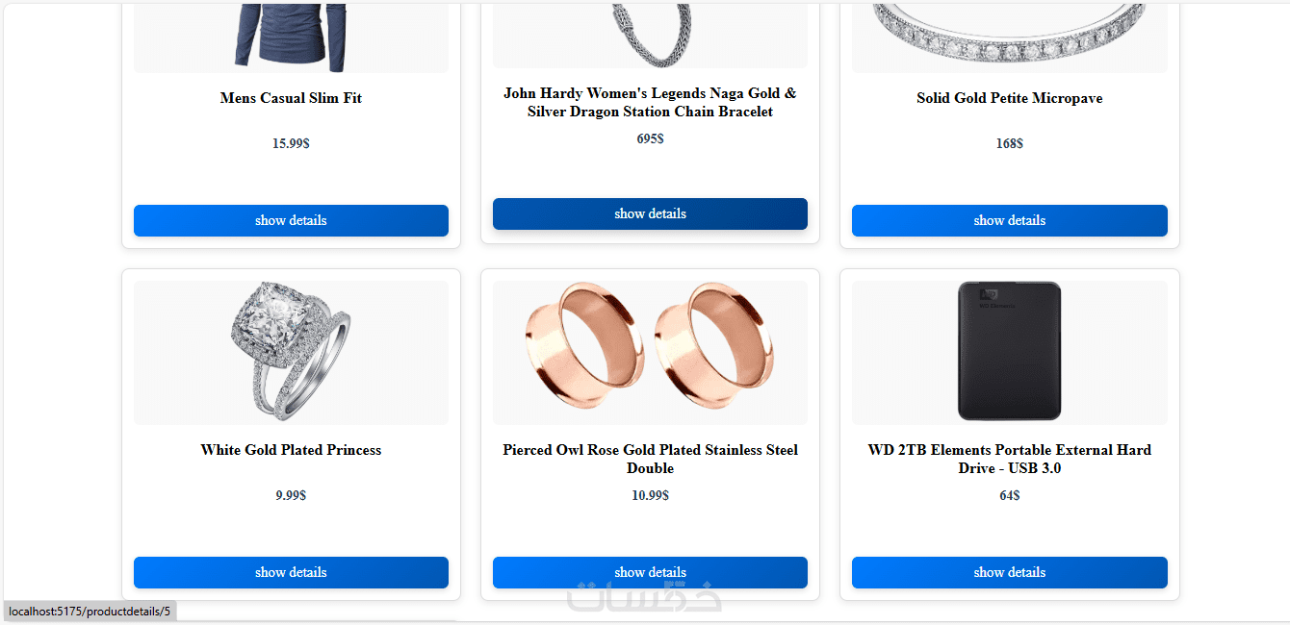This screenshot has height=625, width=1290.
Task: Click the WD 2TB Elements product title
Action: [1009, 459]
